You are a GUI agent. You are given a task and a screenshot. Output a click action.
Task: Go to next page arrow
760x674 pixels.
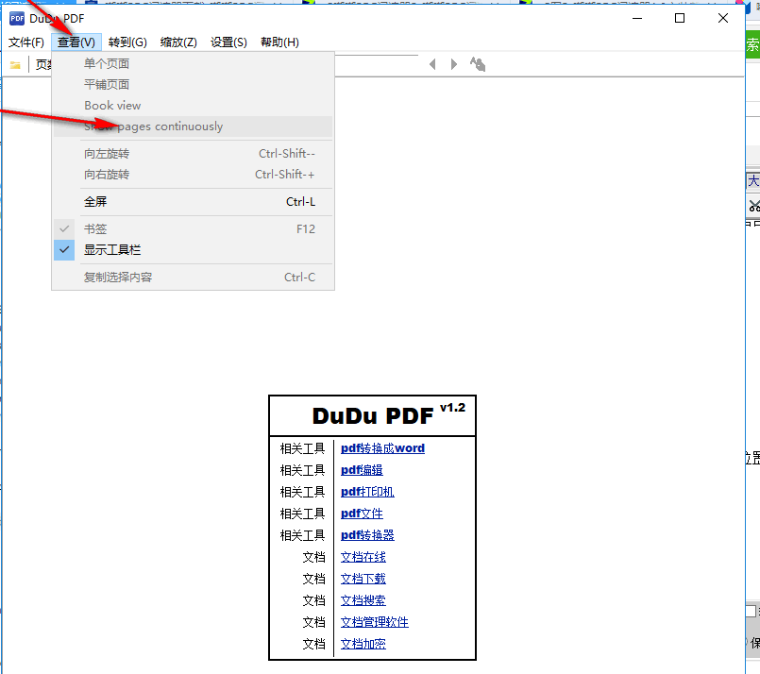[x=454, y=64]
